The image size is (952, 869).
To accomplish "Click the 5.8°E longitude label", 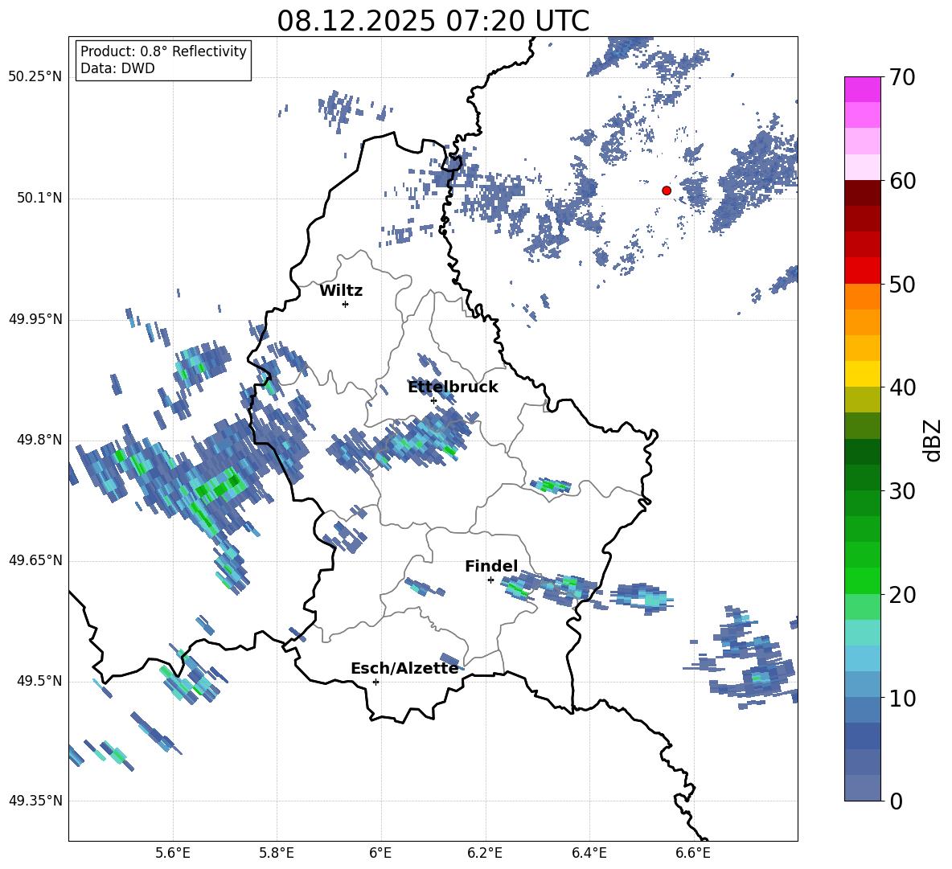I will click(x=277, y=853).
